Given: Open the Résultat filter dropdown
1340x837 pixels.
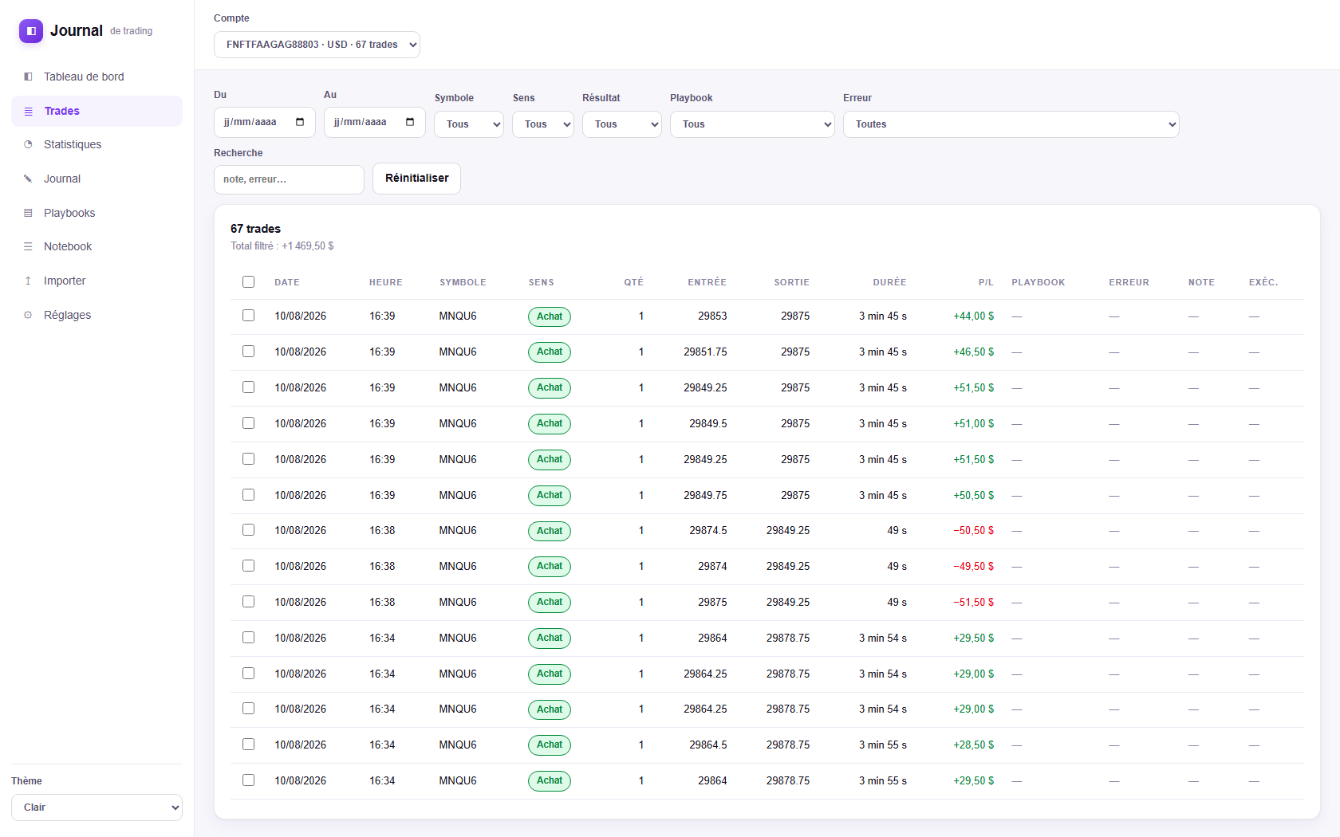Looking at the screenshot, I should click(x=622, y=124).
